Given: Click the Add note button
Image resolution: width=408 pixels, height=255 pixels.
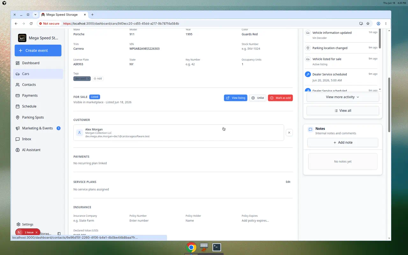Looking at the screenshot, I should [x=343, y=142].
